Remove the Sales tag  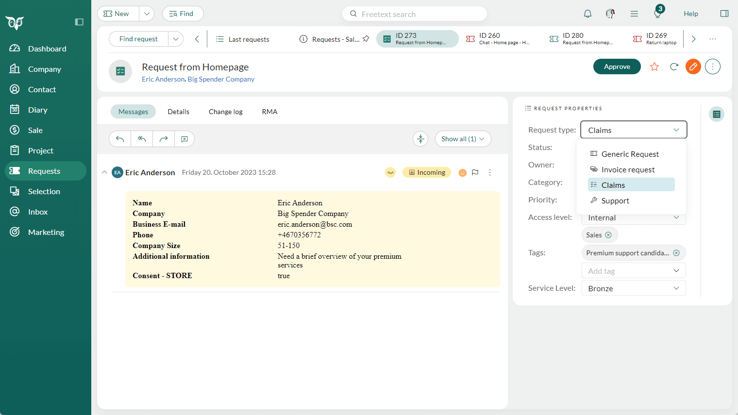(608, 235)
